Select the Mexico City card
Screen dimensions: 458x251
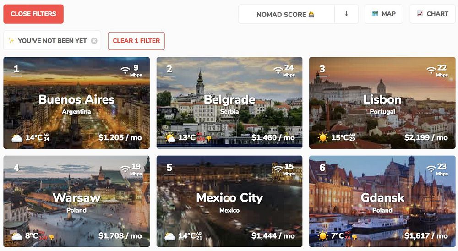(229, 202)
